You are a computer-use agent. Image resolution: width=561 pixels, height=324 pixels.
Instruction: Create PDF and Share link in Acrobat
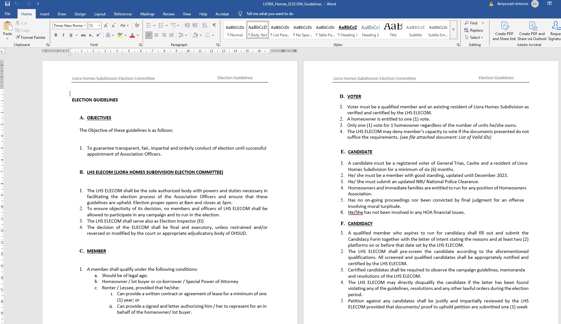(x=504, y=31)
